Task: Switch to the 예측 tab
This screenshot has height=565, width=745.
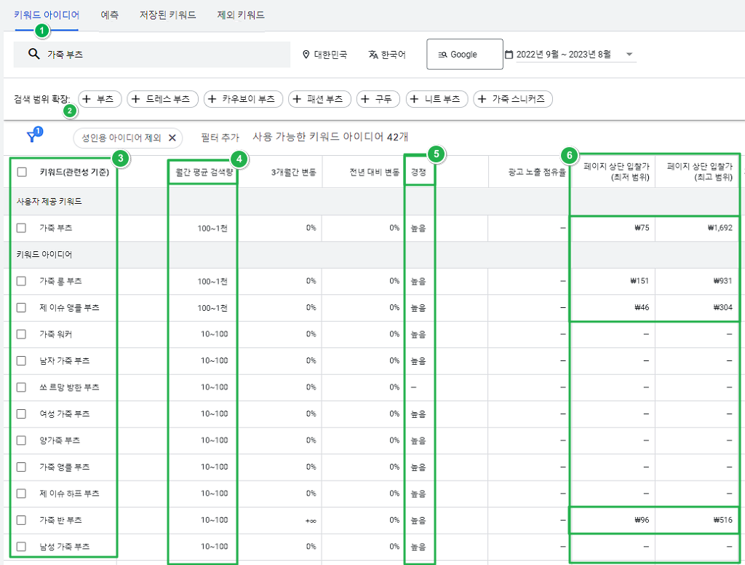Action: (x=109, y=14)
